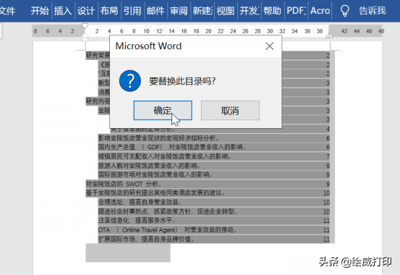The width and height of the screenshot is (400, 275).
Task: Open the 插入 ribbon tab
Action: coord(63,11)
